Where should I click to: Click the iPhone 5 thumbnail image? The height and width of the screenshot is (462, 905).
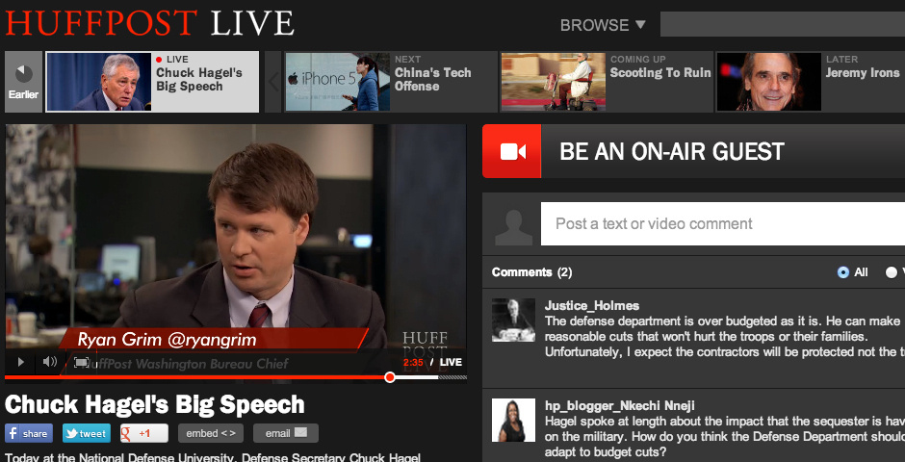coord(338,82)
